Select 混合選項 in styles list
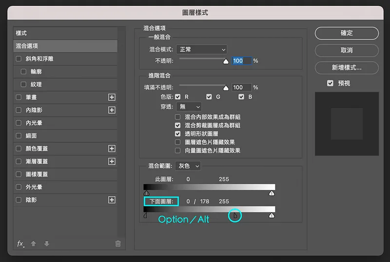Viewport: 390px width, 262px height. coord(65,46)
